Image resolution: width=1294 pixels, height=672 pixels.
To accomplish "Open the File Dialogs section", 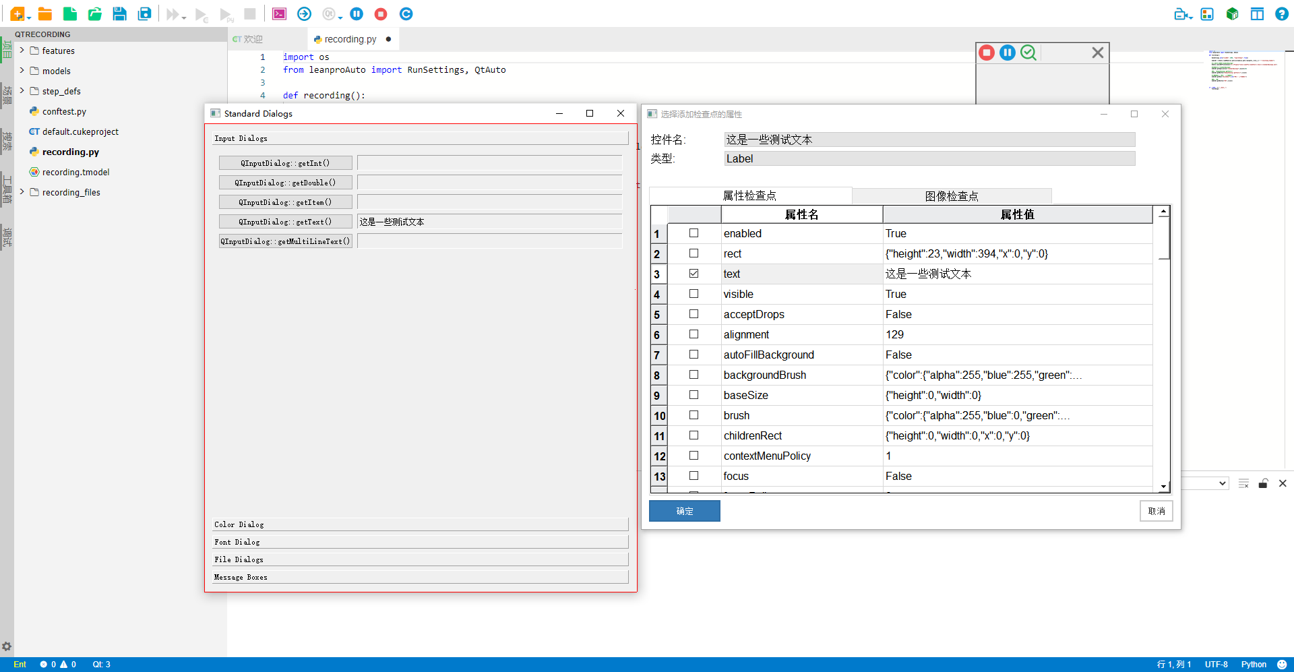I will pyautogui.click(x=421, y=559).
